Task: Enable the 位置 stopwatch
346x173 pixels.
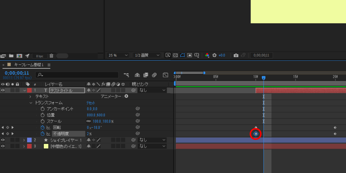Action: 43,115
